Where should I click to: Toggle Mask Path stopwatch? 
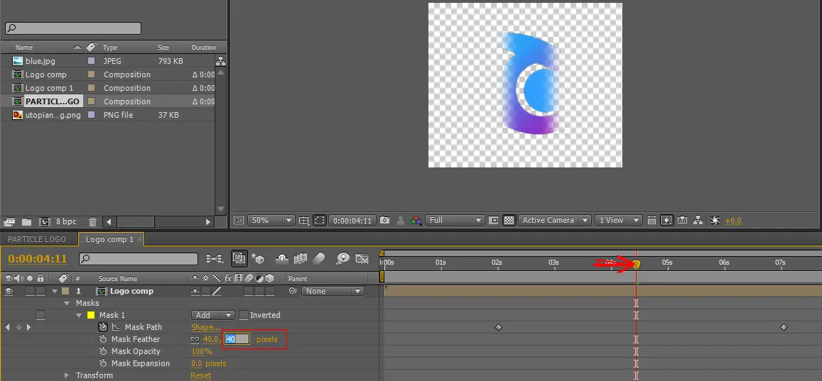pyautogui.click(x=103, y=327)
